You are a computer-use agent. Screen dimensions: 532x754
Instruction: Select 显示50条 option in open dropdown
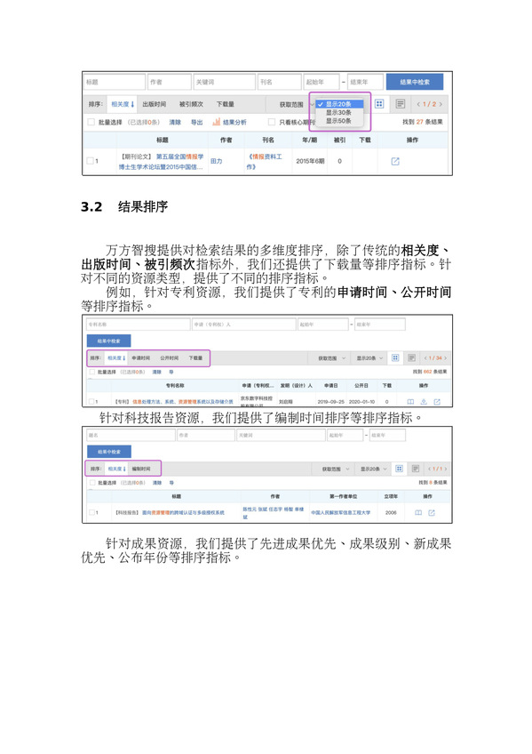339,121
